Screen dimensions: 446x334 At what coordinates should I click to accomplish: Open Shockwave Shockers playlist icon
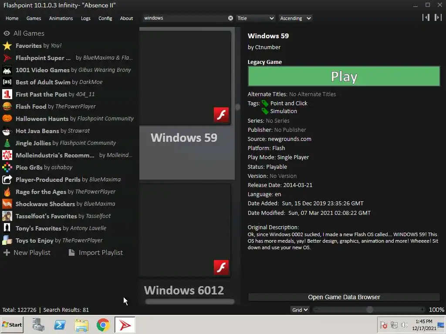pyautogui.click(x=7, y=204)
